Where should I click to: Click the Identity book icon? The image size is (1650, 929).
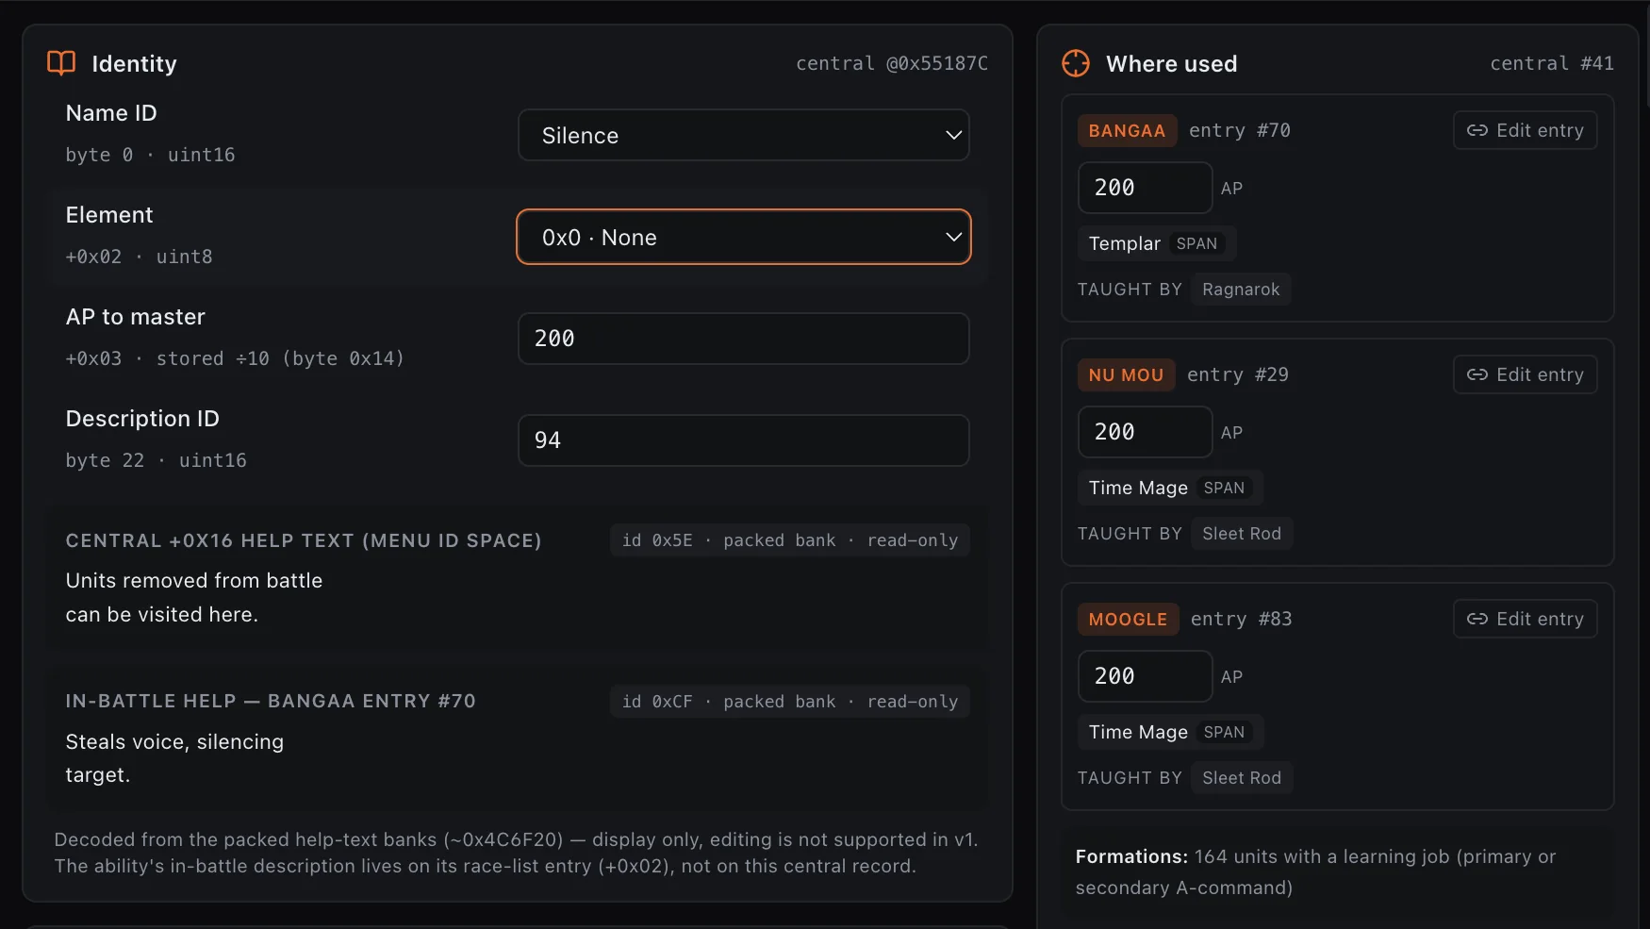coord(61,63)
